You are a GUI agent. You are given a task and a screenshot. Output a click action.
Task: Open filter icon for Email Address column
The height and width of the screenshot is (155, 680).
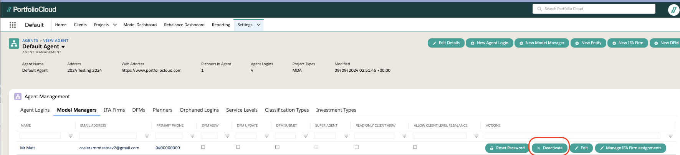tap(147, 136)
